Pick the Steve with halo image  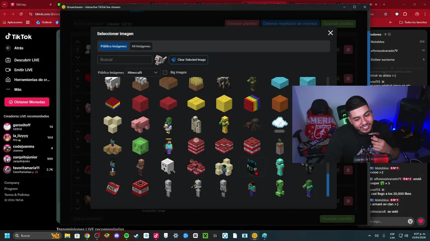click(x=168, y=146)
